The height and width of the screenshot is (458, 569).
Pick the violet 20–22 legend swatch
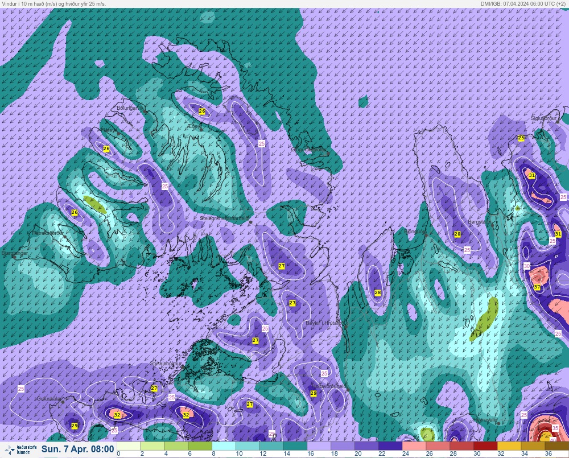366,445
